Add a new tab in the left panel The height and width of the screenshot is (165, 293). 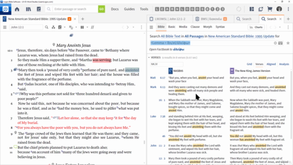82,19
